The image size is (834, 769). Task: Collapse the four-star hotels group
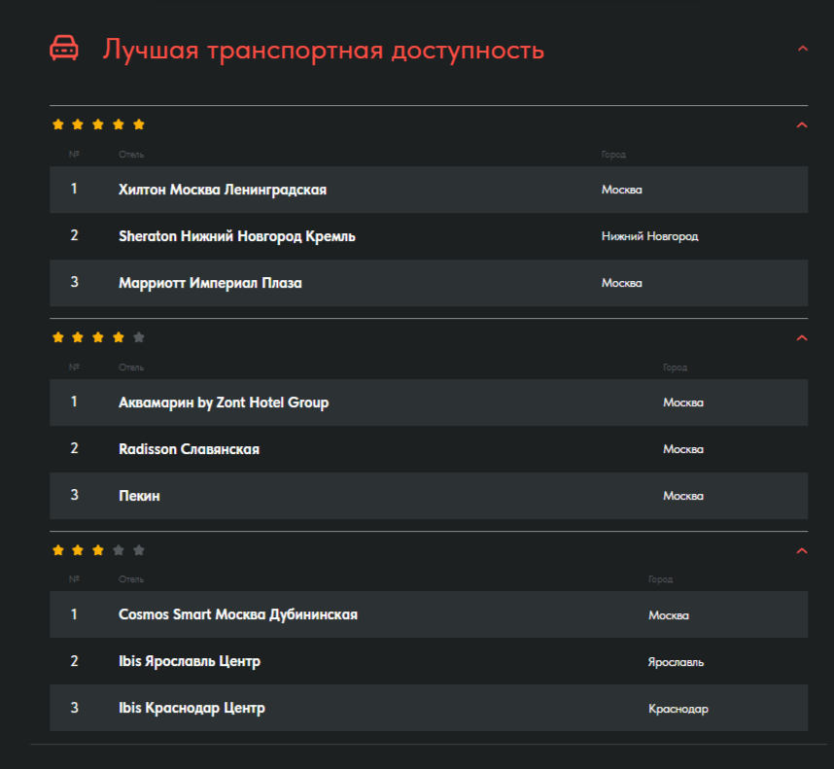(x=802, y=337)
